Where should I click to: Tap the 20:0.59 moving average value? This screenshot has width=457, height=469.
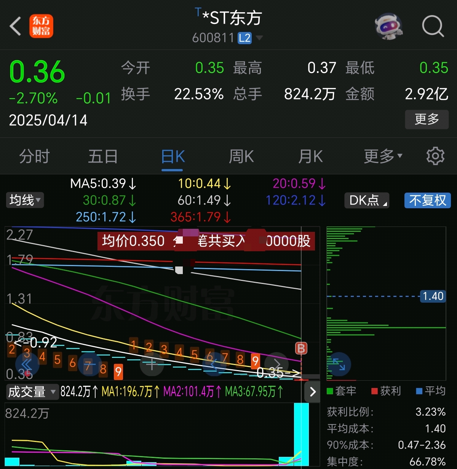[x=299, y=183]
